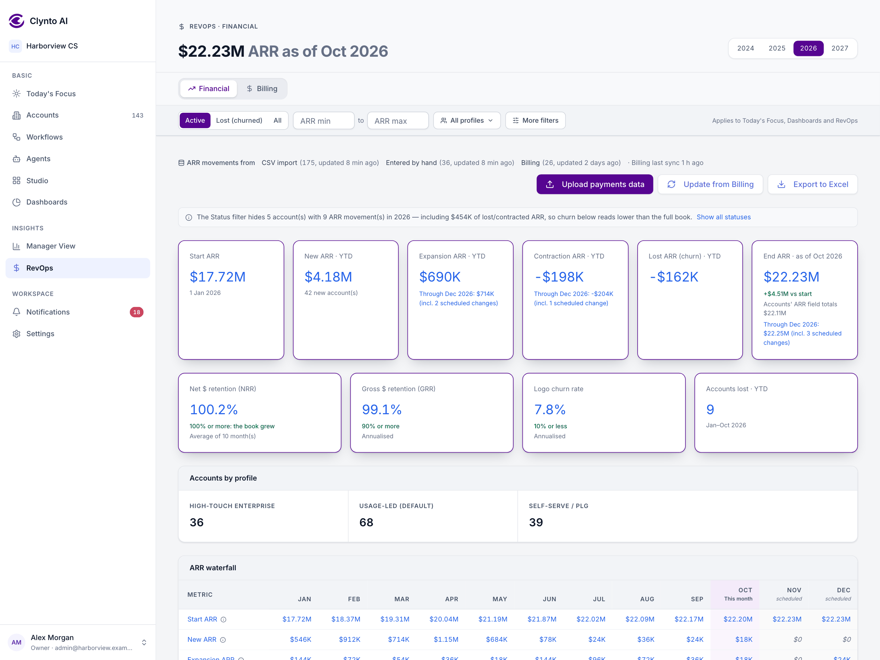Image resolution: width=880 pixels, height=660 pixels.
Task: Switch year to 2025
Action: pyautogui.click(x=777, y=48)
